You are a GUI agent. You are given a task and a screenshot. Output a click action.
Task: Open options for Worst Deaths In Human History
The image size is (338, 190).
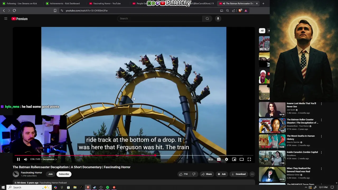[x=321, y=136]
